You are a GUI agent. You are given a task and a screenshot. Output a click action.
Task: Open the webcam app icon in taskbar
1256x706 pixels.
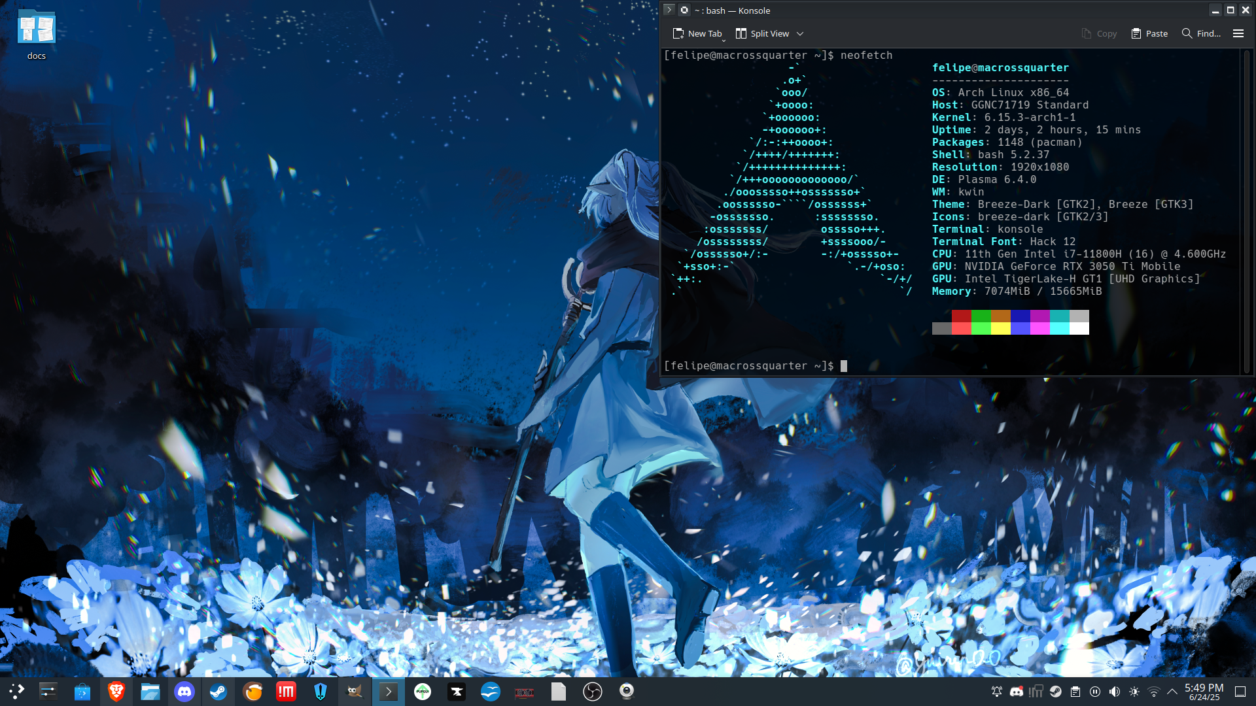click(627, 691)
